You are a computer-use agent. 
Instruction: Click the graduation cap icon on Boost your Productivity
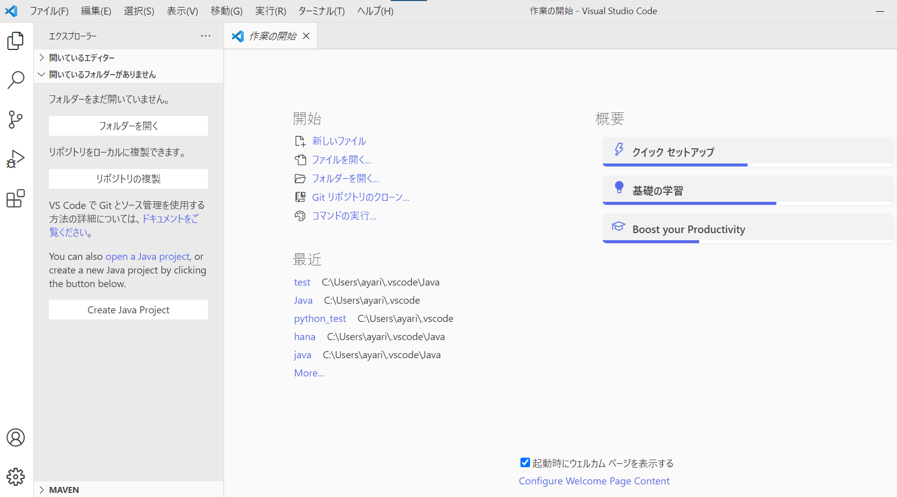[x=618, y=226]
